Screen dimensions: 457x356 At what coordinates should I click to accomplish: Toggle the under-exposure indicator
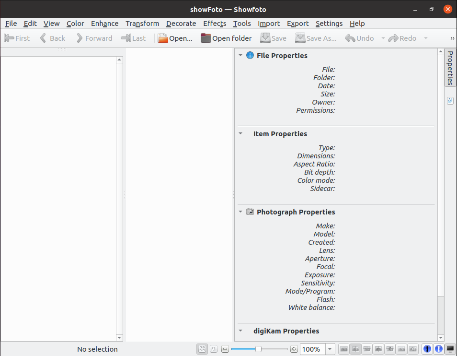[426, 349]
